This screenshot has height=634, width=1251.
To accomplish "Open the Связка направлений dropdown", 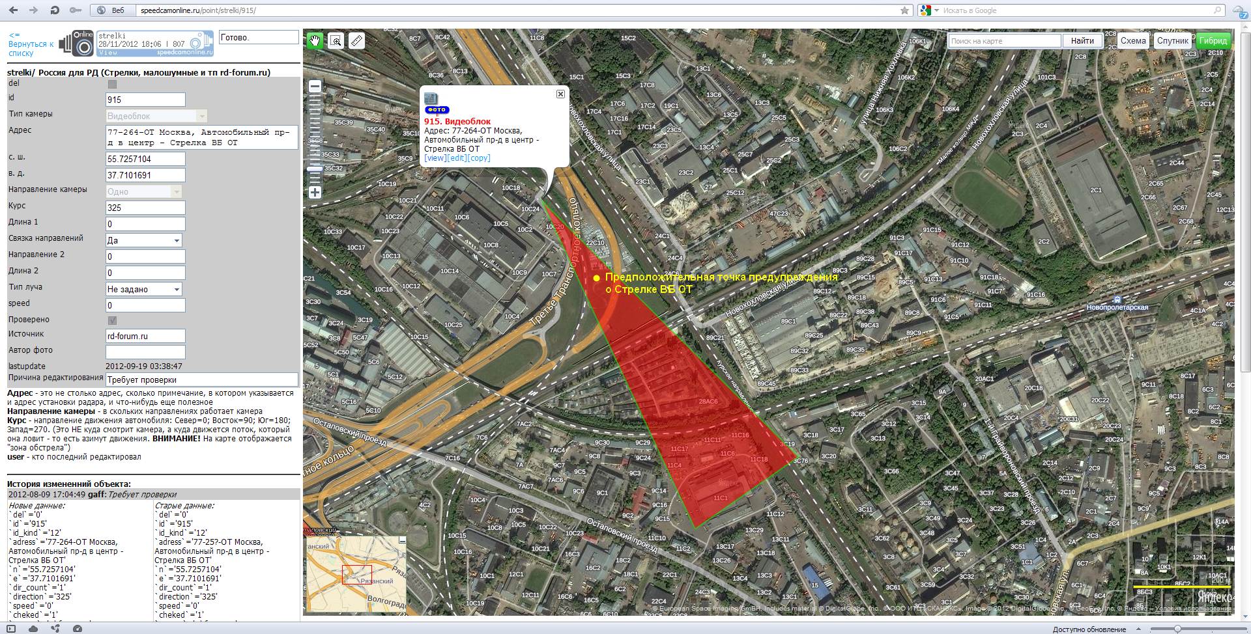I will pos(144,240).
